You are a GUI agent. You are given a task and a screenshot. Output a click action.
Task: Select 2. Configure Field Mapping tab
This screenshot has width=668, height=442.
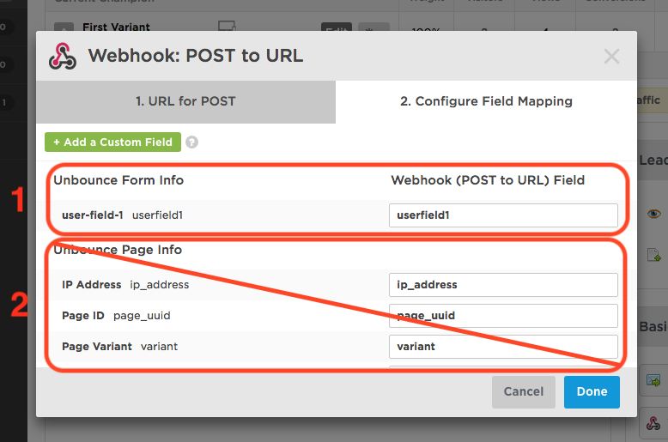pyautogui.click(x=486, y=101)
